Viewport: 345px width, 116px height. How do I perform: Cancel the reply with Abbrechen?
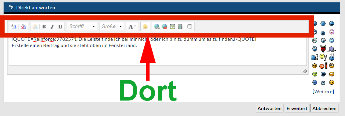[x=324, y=108]
